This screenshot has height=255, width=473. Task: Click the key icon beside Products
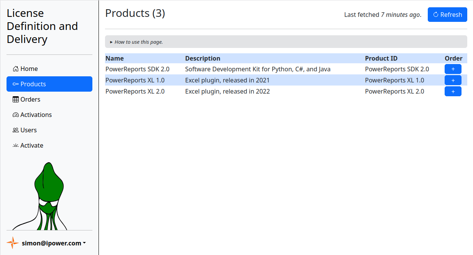(16, 84)
